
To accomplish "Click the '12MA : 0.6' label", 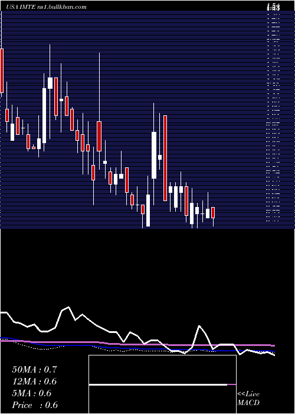I will (34, 381).
